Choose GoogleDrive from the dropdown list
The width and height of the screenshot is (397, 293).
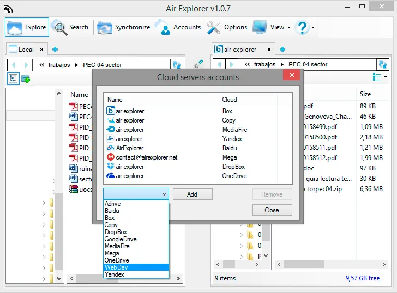(136, 239)
